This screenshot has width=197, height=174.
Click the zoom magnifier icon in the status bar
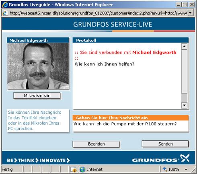click(x=165, y=169)
